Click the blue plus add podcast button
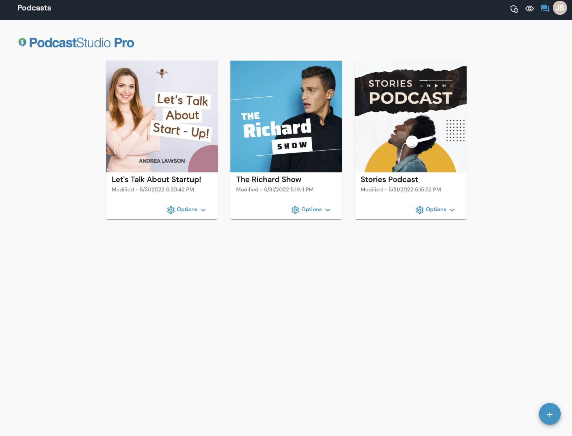This screenshot has height=436, width=572. click(x=550, y=414)
